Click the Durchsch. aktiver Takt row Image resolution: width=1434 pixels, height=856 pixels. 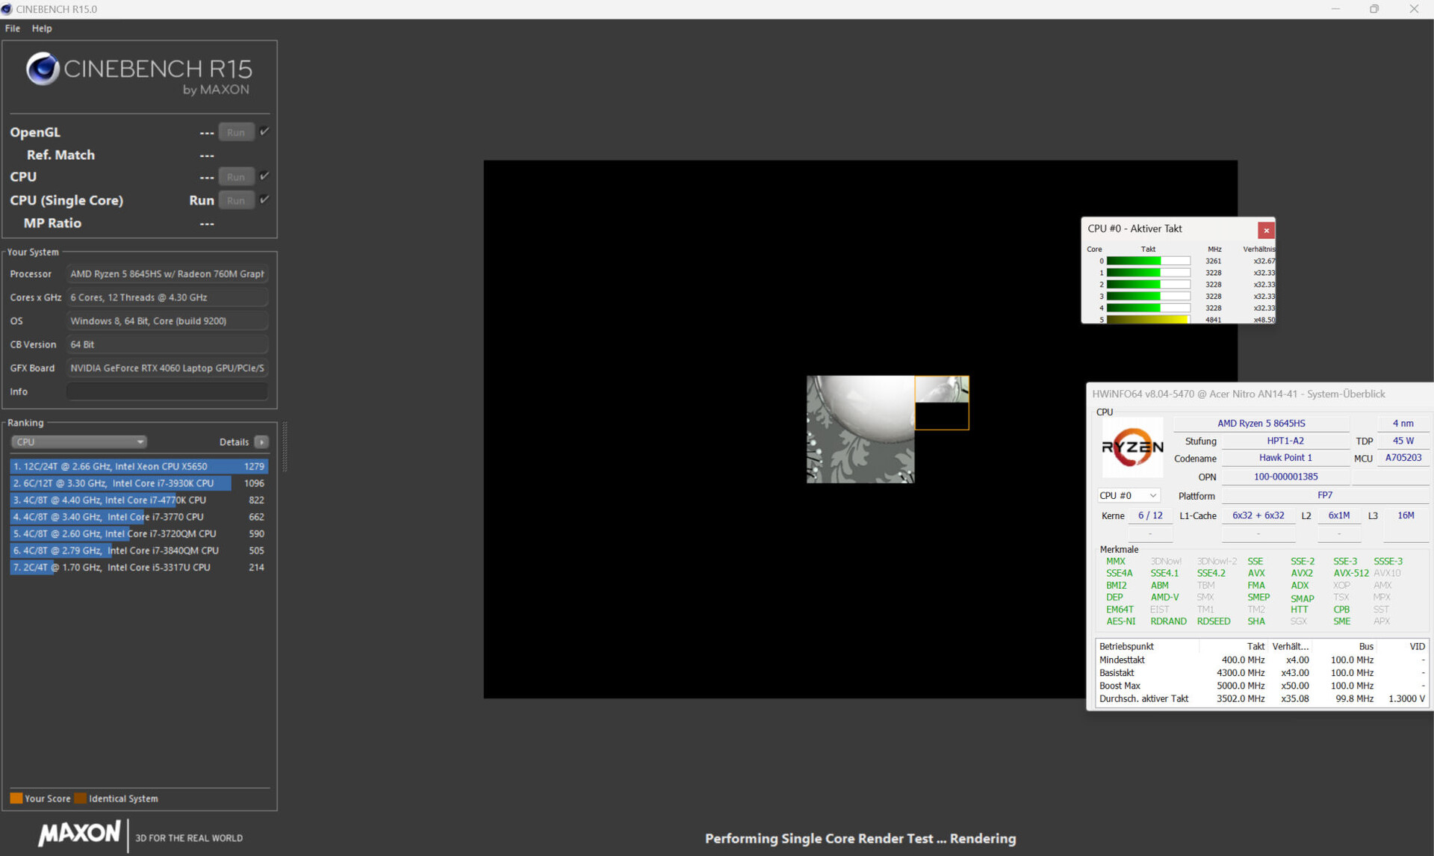pos(1261,698)
